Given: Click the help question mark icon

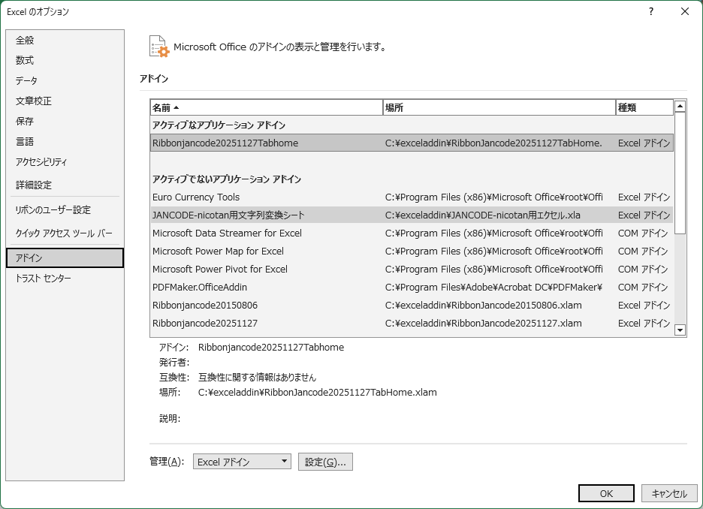Looking at the screenshot, I should click(x=650, y=11).
